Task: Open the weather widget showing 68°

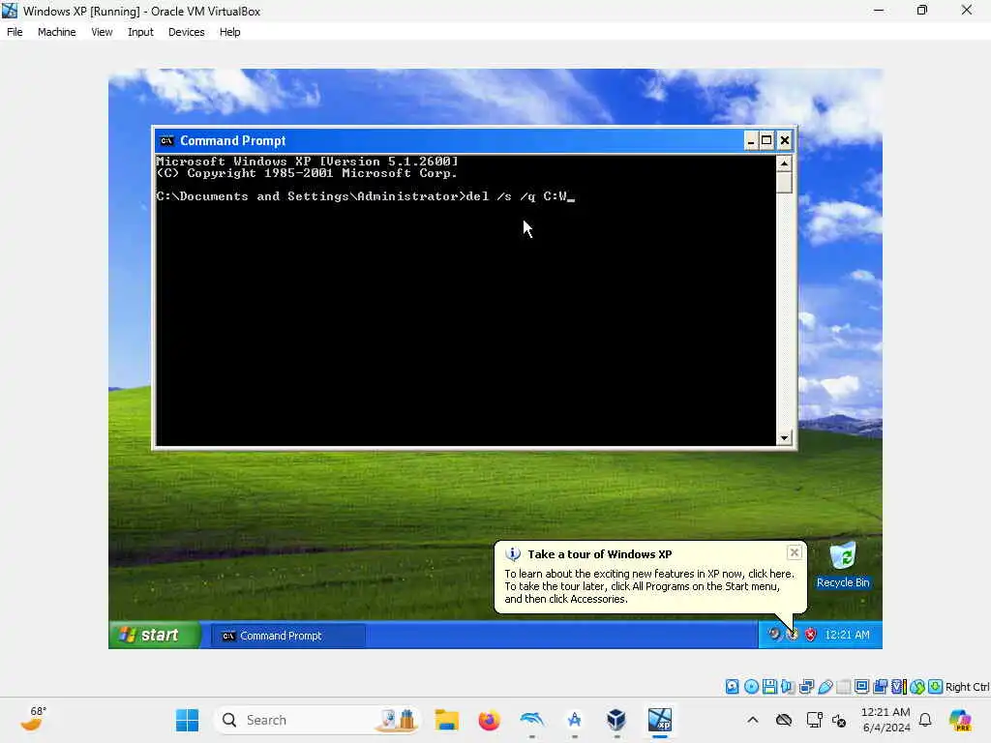Action: click(x=32, y=719)
